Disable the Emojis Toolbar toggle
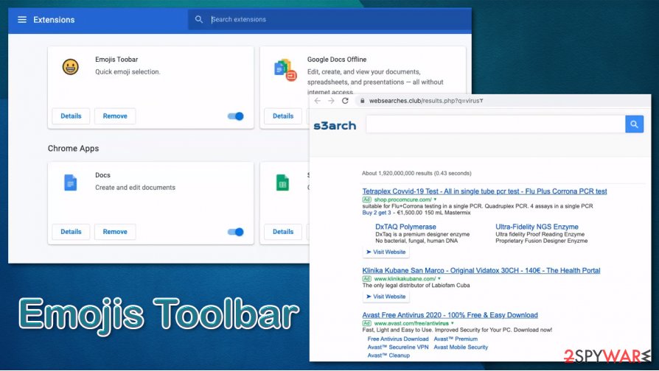This screenshot has height=371, width=659. 236,116
